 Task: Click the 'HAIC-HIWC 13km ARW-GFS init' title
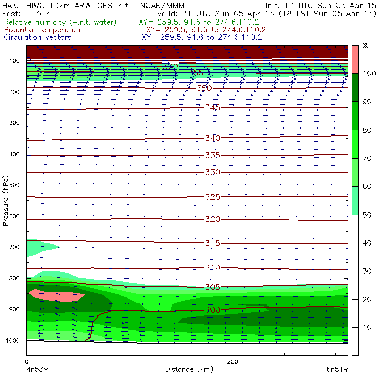65,5
